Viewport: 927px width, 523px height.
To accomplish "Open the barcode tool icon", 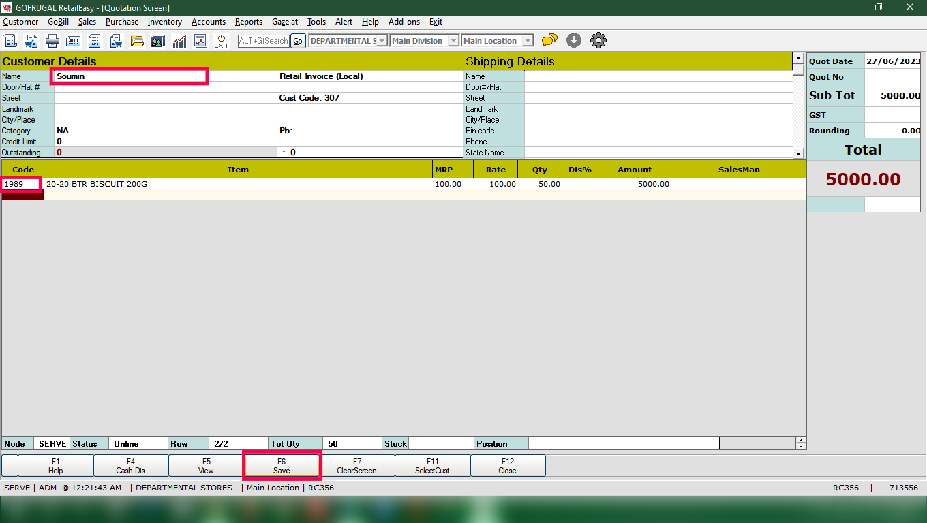I will pos(74,41).
